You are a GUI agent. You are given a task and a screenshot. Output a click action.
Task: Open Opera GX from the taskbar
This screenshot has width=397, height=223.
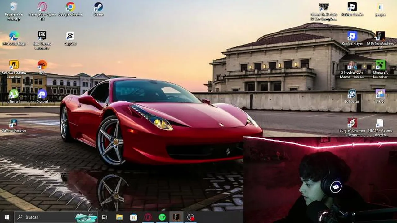[148, 217]
